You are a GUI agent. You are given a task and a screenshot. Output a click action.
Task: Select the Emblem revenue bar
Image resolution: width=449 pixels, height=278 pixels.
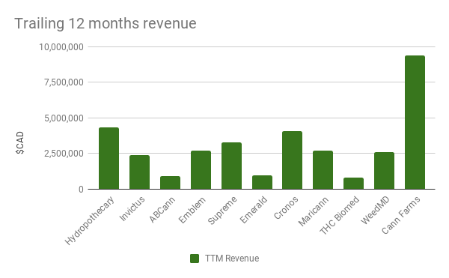click(x=201, y=170)
